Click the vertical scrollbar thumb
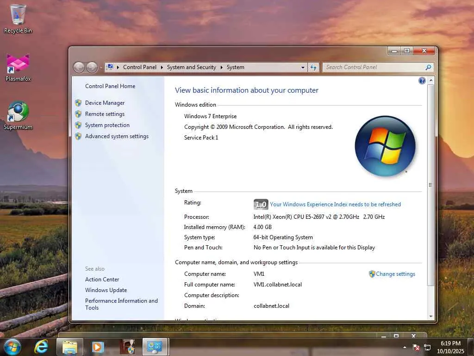The image size is (474, 356). (431, 184)
